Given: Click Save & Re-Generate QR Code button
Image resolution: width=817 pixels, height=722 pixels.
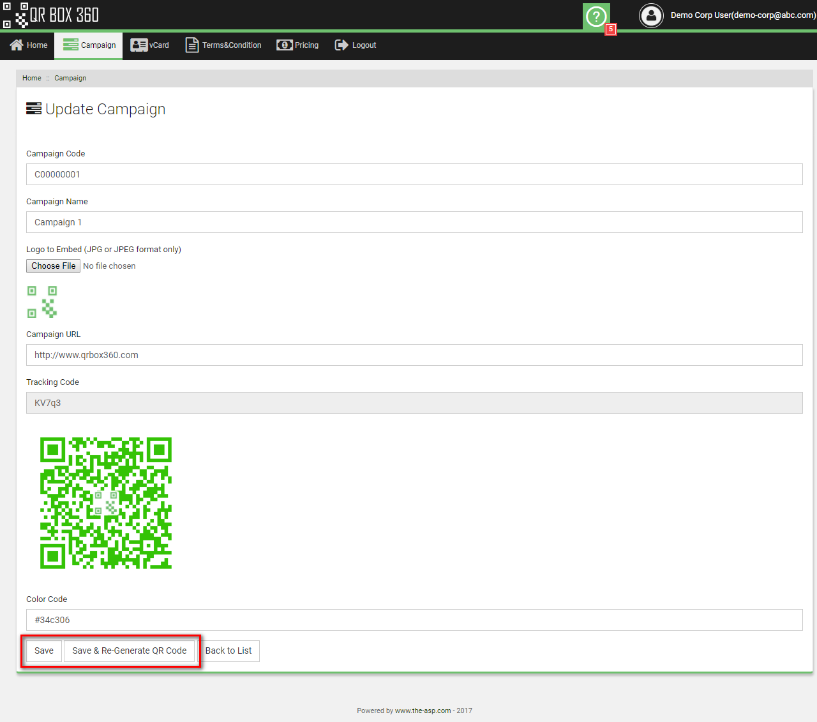Looking at the screenshot, I should click(130, 651).
